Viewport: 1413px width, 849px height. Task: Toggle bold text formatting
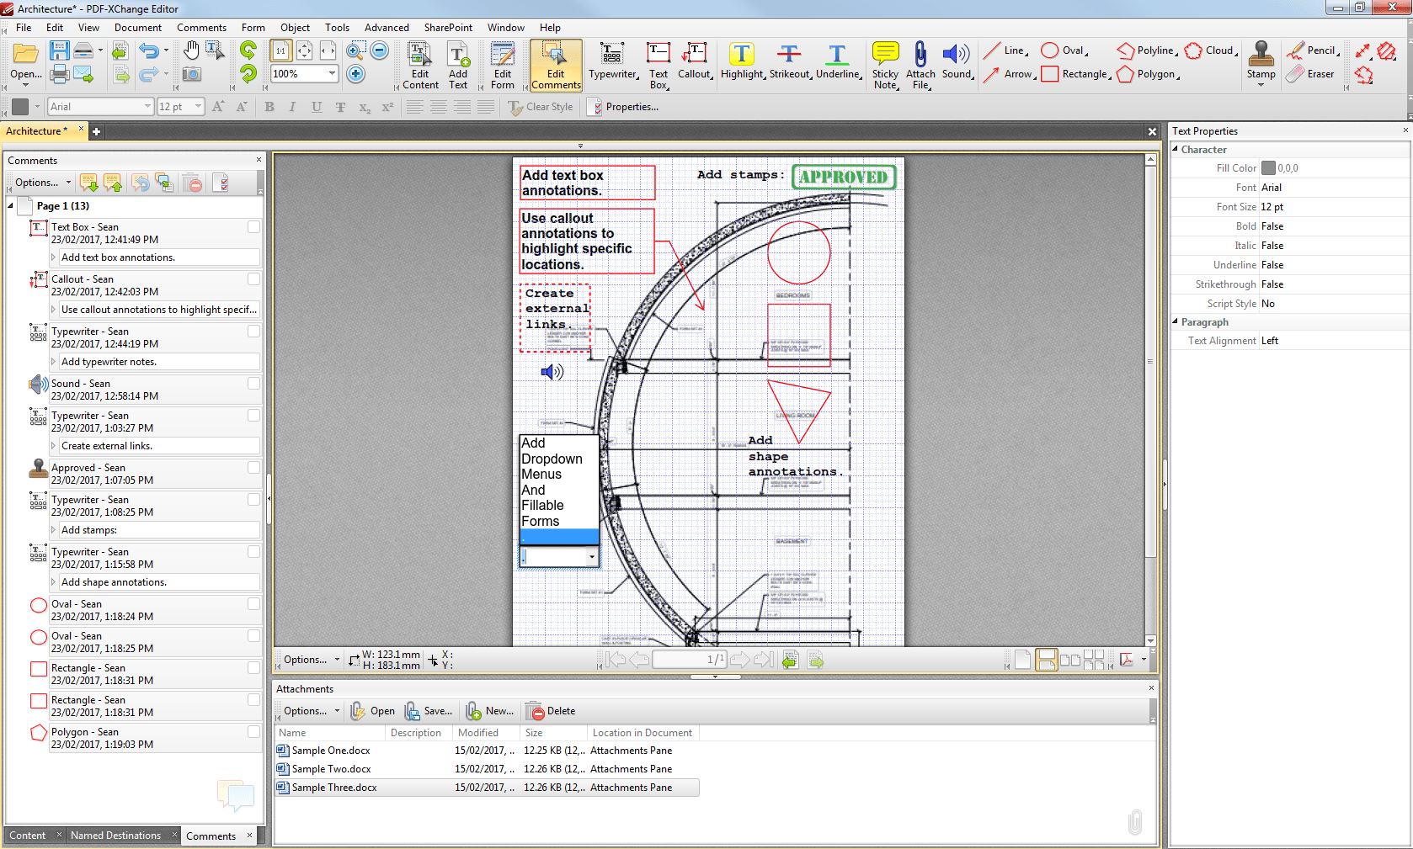click(x=269, y=106)
